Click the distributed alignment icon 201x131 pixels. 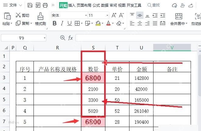[x=163, y=23]
